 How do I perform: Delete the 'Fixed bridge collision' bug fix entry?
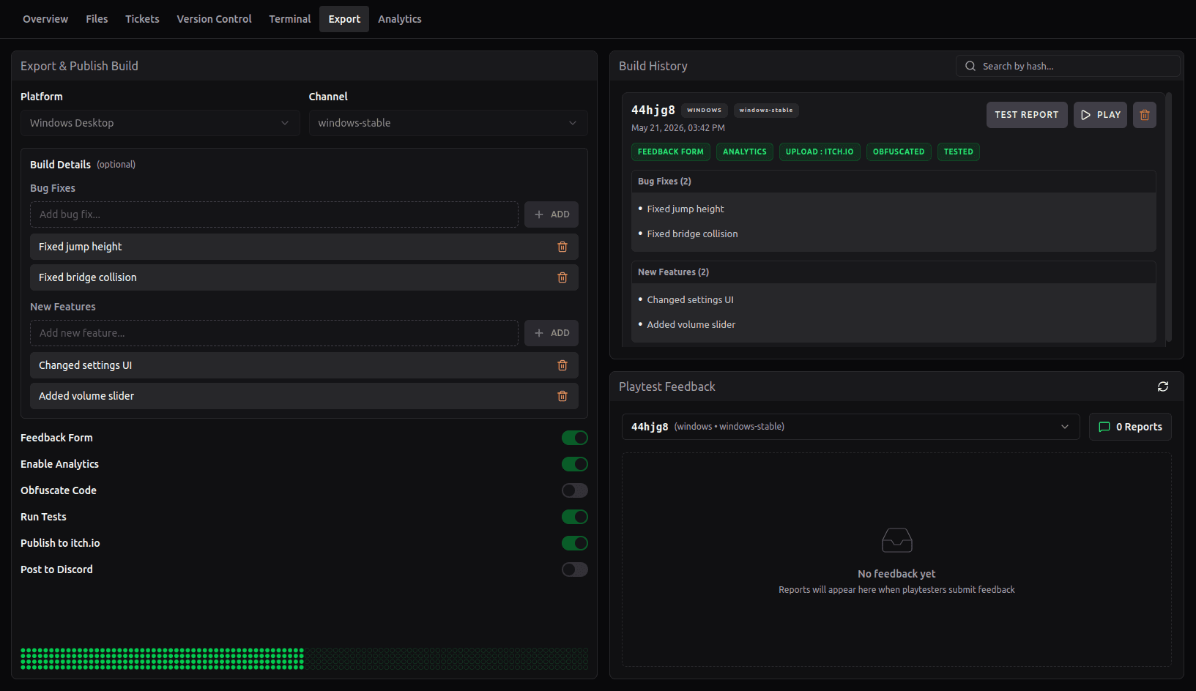point(562,277)
